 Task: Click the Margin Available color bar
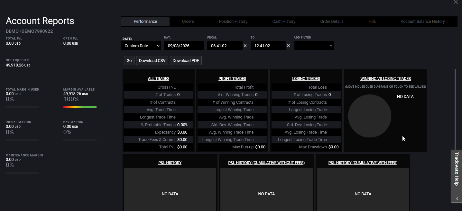80,107
